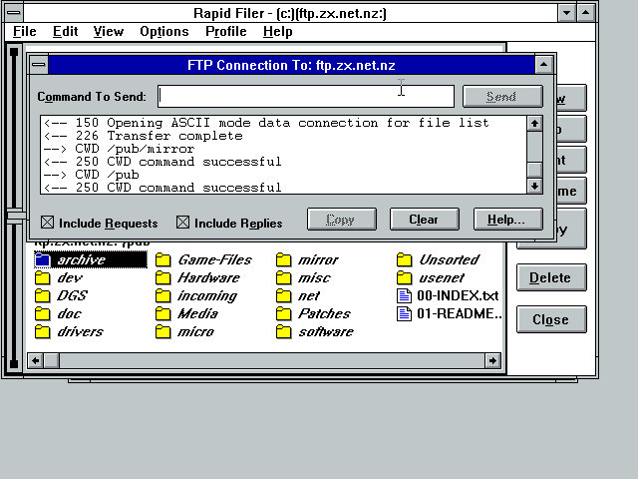
Task: Click the 01-README file icon
Action: click(x=404, y=314)
